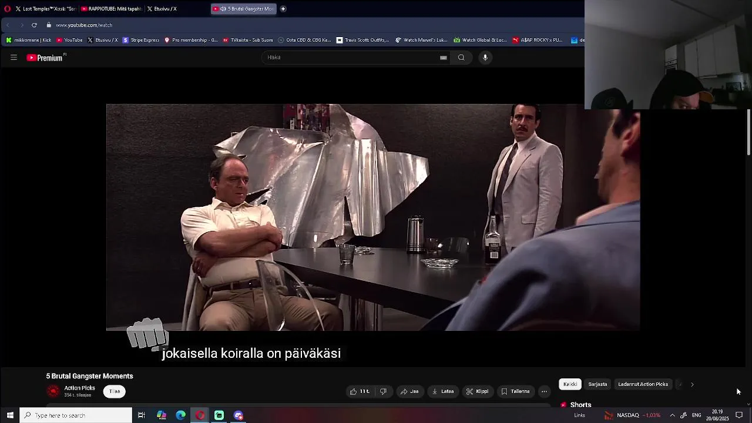Share video with Jaa button
Viewport: 752px width, 423px height.
tap(409, 391)
